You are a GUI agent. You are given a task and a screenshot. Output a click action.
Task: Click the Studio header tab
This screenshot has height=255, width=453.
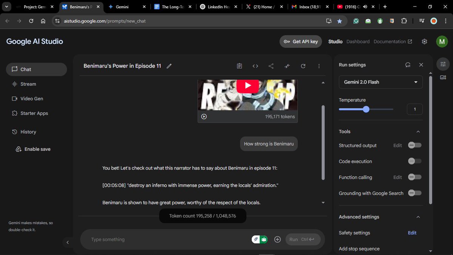pyautogui.click(x=335, y=42)
